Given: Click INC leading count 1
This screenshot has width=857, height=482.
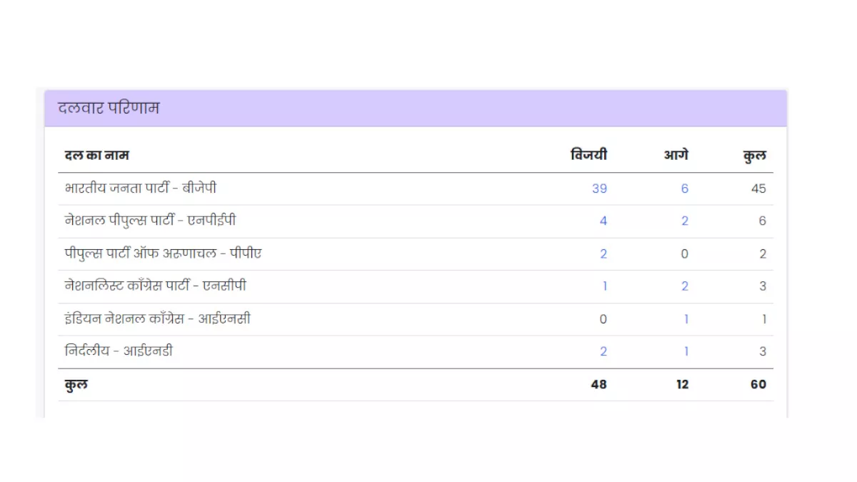Looking at the screenshot, I should pos(686,319).
